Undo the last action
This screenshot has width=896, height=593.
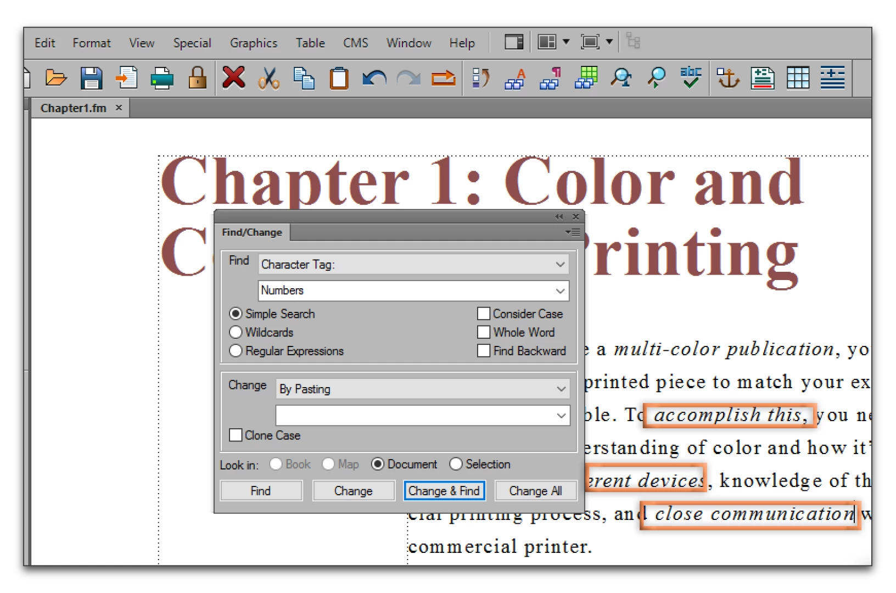[x=374, y=78]
